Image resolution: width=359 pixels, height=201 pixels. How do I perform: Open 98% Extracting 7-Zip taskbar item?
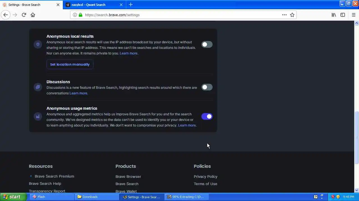click(187, 197)
